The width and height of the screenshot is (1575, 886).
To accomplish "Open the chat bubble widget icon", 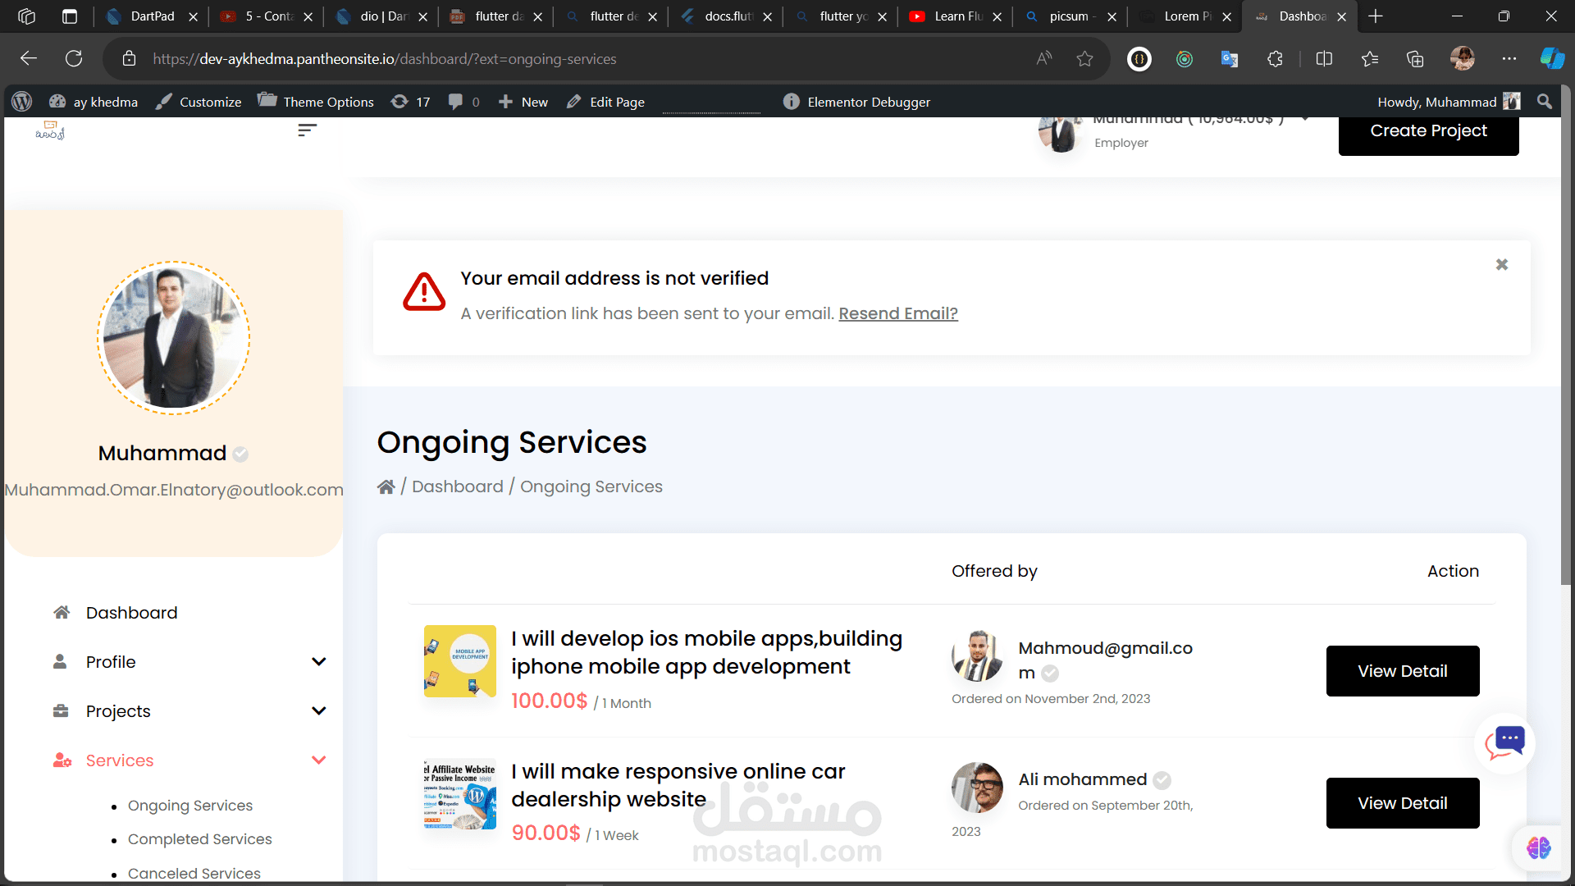I will (1504, 743).
